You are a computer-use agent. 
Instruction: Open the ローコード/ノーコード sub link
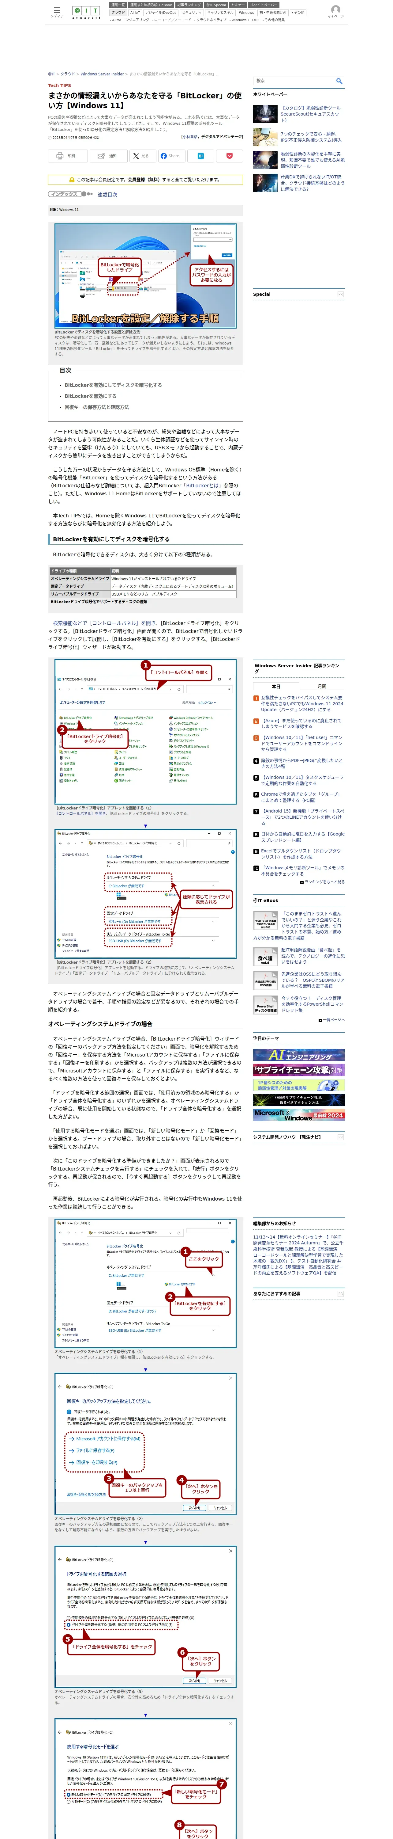pyautogui.click(x=172, y=20)
